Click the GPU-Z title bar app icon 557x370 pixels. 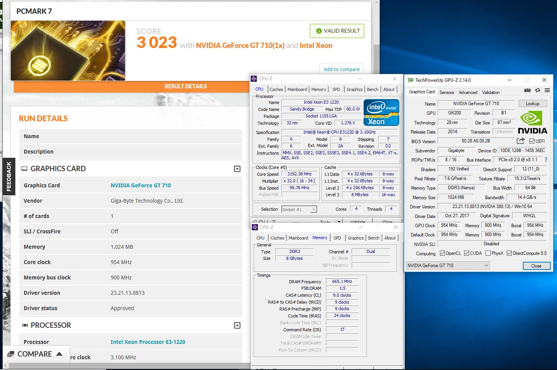[410, 80]
